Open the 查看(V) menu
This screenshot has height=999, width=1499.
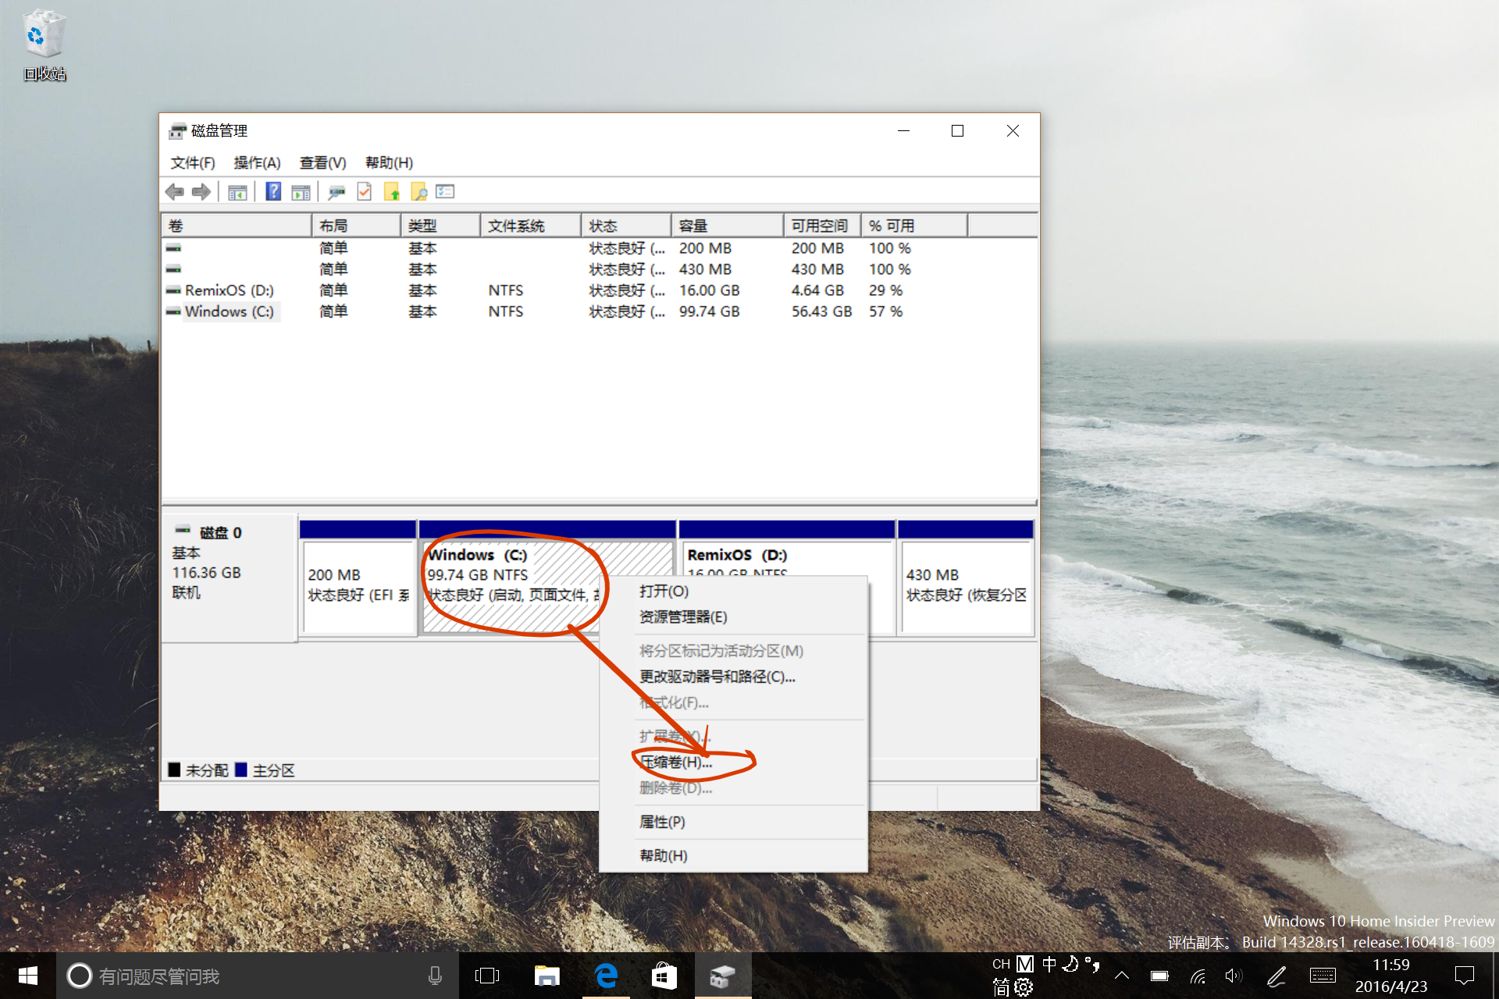(322, 162)
